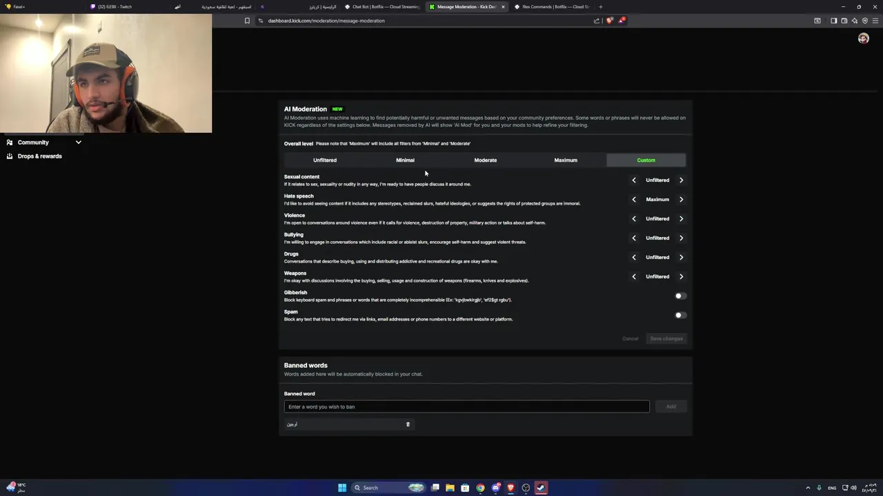Click the 'Banned words' heading
Screen dimensions: 883x496
coord(306,366)
